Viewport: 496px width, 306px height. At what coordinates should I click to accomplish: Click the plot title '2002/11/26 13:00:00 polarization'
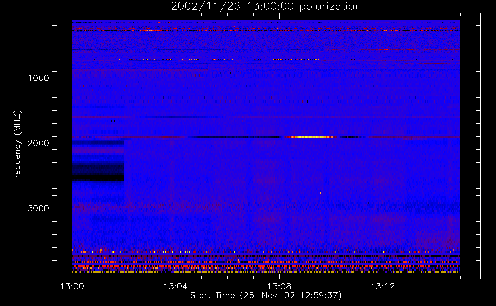266,6
